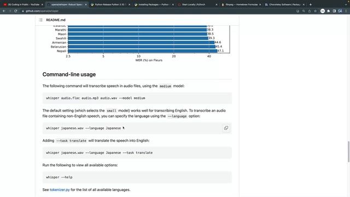Reload the page with the refresh icon
Image resolution: width=350 pixels, height=197 pixels.
point(16,11)
